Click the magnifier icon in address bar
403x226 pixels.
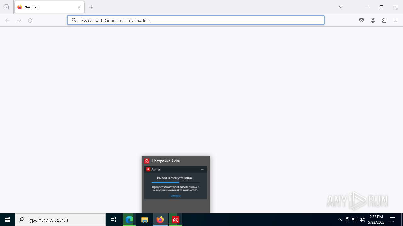tap(74, 20)
